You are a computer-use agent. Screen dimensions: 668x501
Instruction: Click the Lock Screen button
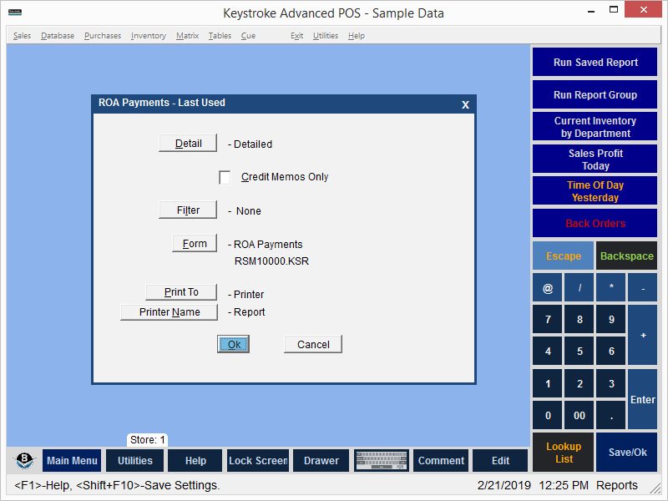[x=258, y=461]
